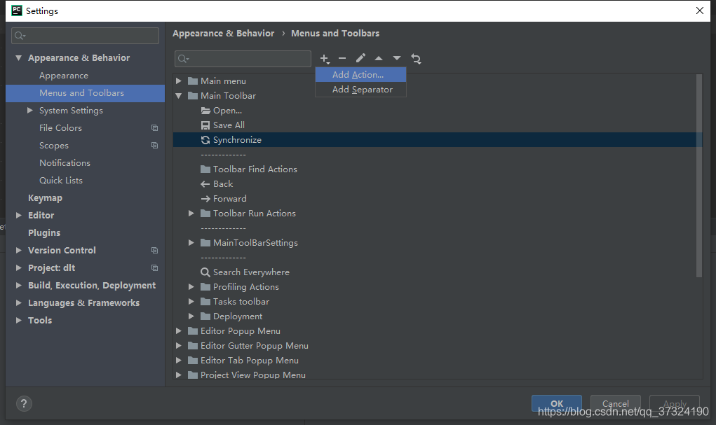The height and width of the screenshot is (425, 716).
Task: Click the Main menu folder icon
Action: point(193,81)
